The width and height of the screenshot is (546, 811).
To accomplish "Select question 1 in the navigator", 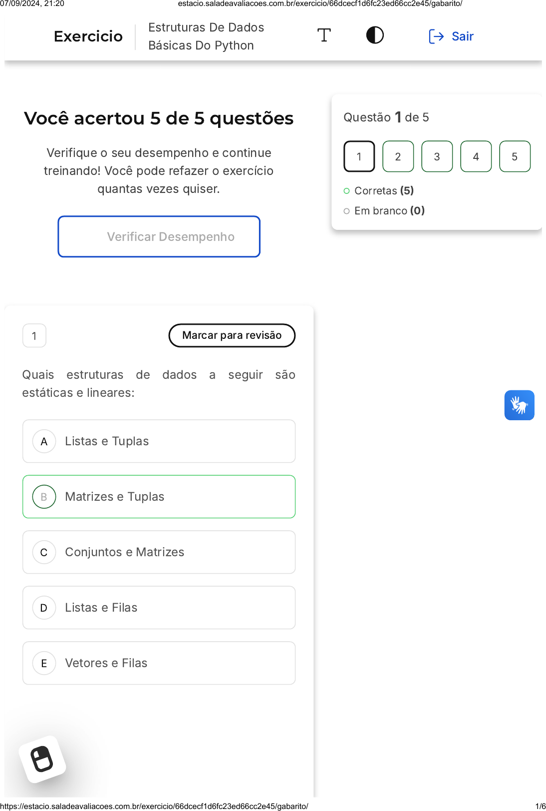I will pyautogui.click(x=359, y=157).
